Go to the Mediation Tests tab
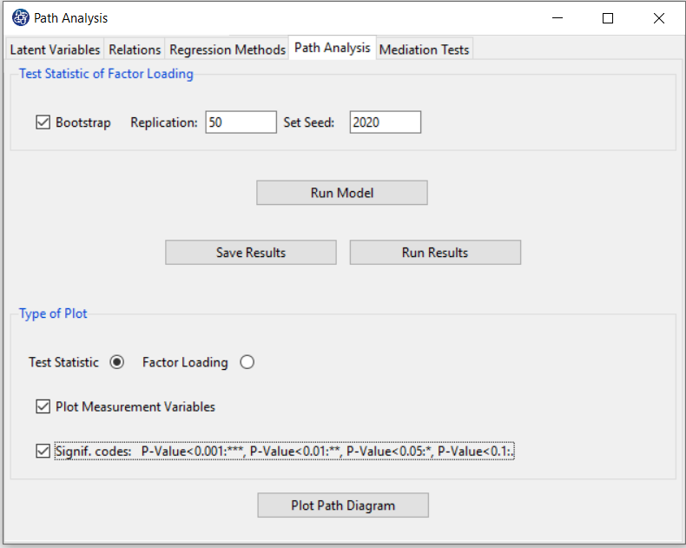 pyautogui.click(x=424, y=50)
